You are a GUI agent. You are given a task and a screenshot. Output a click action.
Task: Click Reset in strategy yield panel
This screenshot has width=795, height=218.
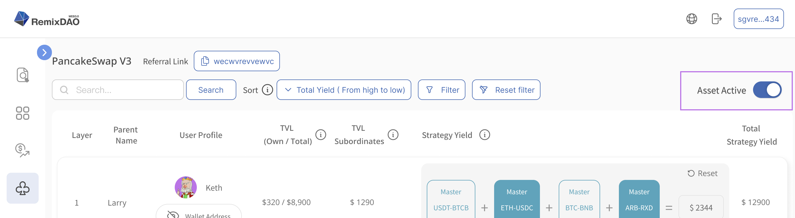[703, 173]
